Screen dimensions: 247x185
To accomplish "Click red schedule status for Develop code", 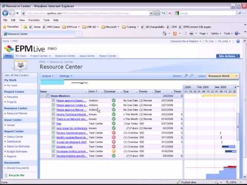I will (x=114, y=146).
